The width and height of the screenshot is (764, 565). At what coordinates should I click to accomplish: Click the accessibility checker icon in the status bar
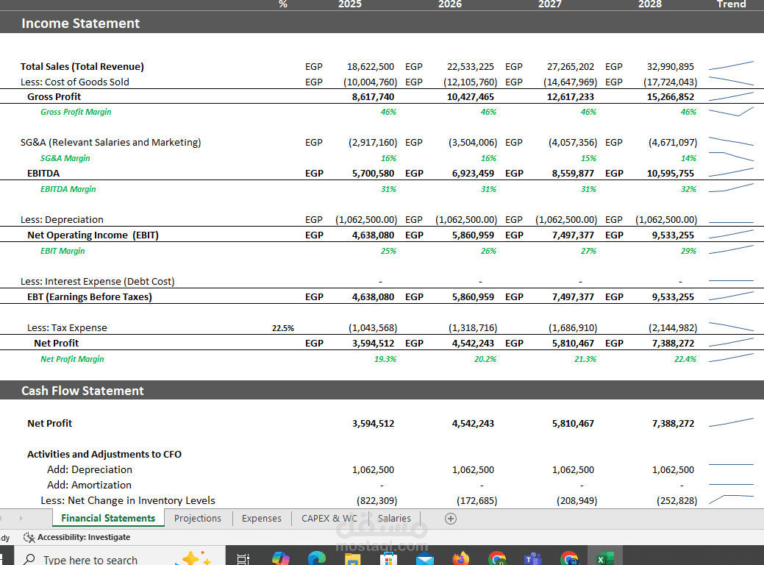[29, 537]
